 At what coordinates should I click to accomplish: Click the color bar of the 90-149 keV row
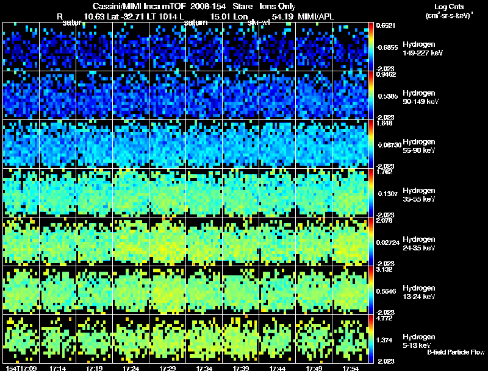click(x=371, y=96)
